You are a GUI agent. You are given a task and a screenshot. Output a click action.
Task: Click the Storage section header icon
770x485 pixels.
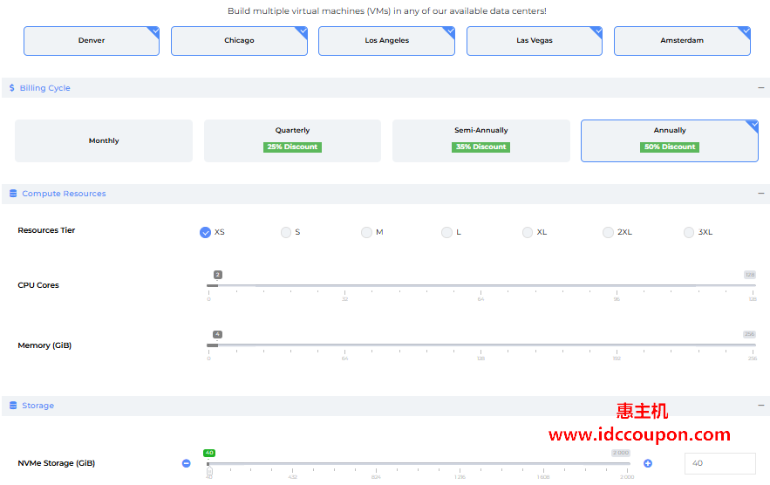(13, 406)
